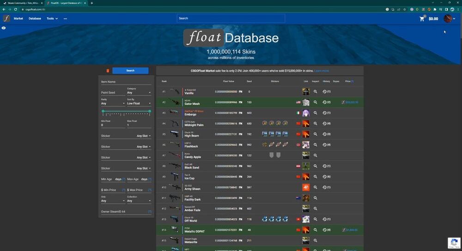Toggle the eye visibility icon below navbar
The width and height of the screenshot is (462, 251).
[4, 28]
